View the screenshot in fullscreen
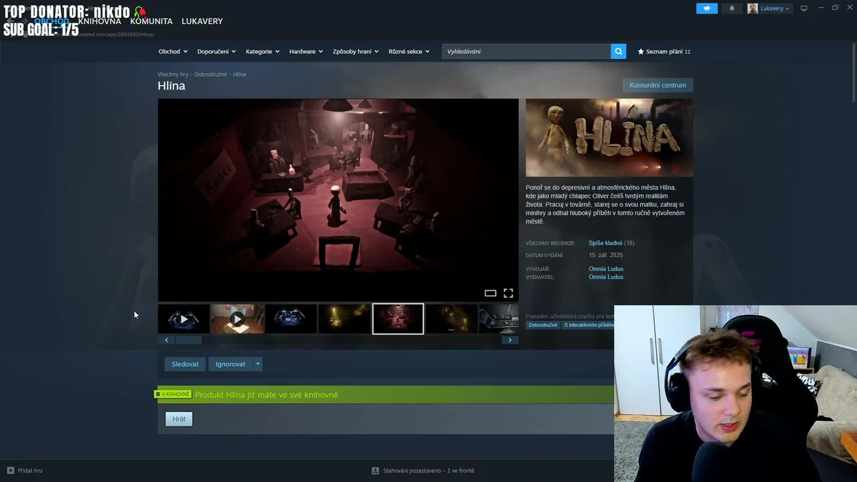 tap(508, 293)
